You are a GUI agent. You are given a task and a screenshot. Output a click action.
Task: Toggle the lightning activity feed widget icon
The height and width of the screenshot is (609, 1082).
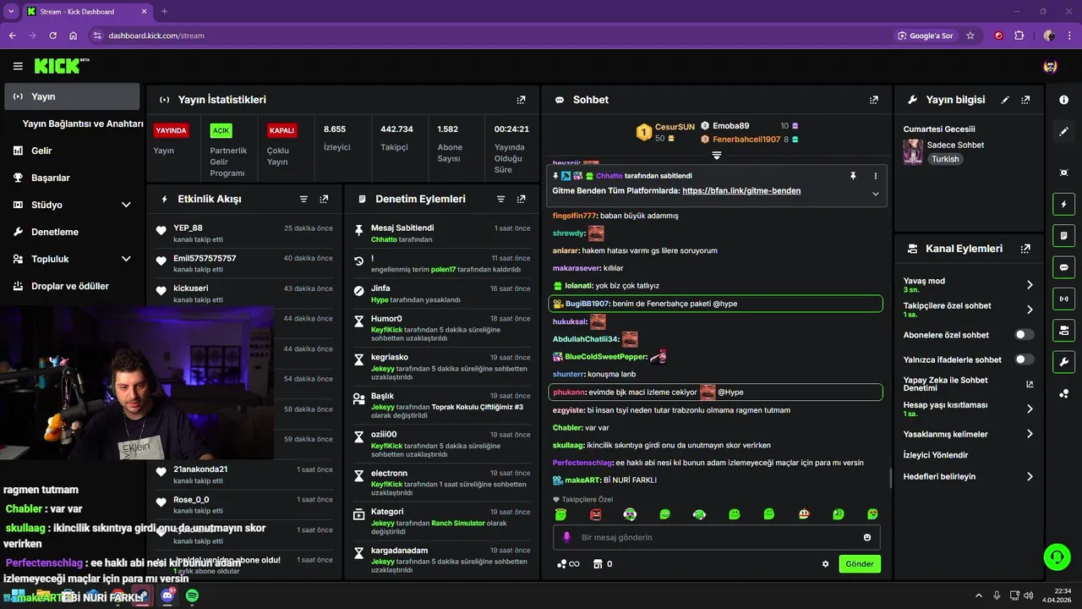(x=1063, y=204)
